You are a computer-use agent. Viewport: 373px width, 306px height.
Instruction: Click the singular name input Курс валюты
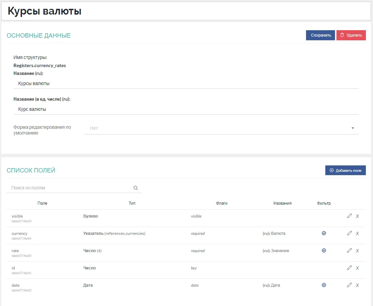[x=186, y=109]
